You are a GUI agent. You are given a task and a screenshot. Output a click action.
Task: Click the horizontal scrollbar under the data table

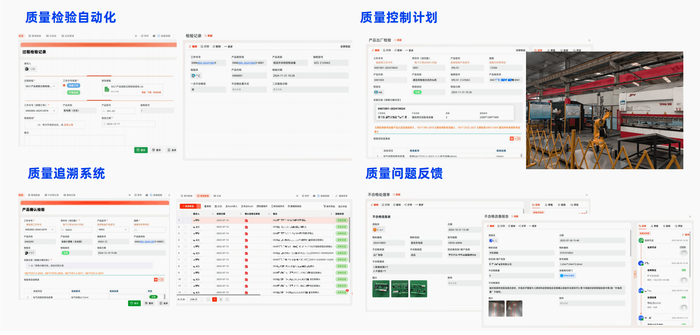pyautogui.click(x=218, y=295)
